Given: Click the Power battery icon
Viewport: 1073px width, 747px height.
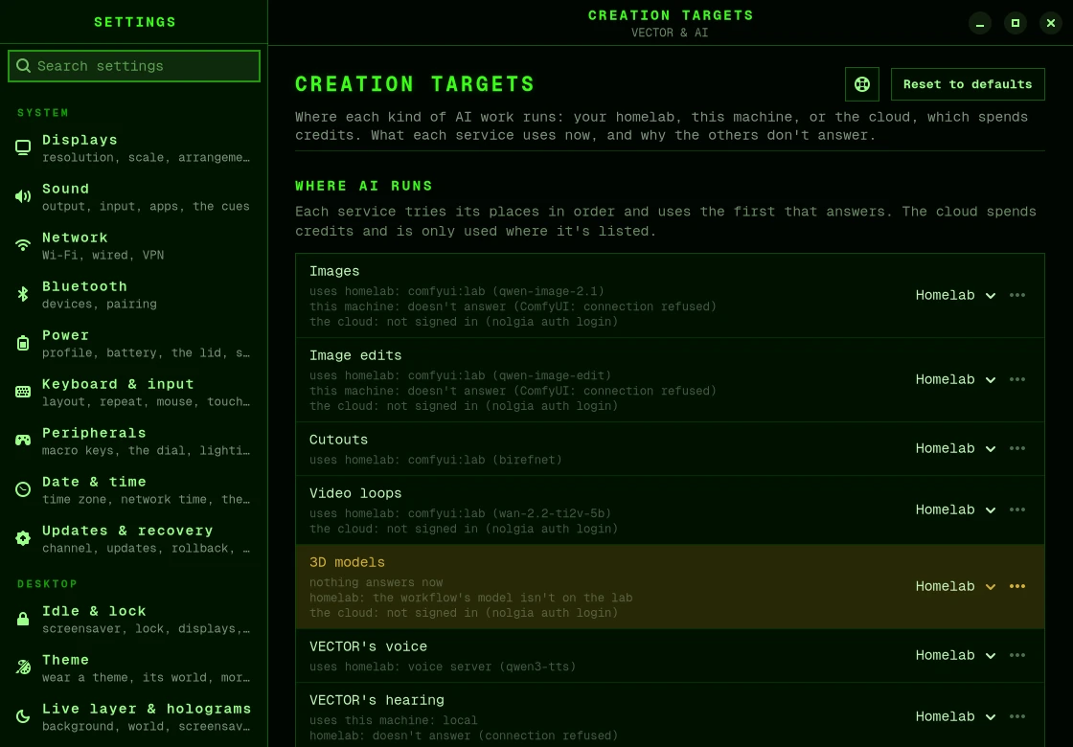Looking at the screenshot, I should click(23, 344).
